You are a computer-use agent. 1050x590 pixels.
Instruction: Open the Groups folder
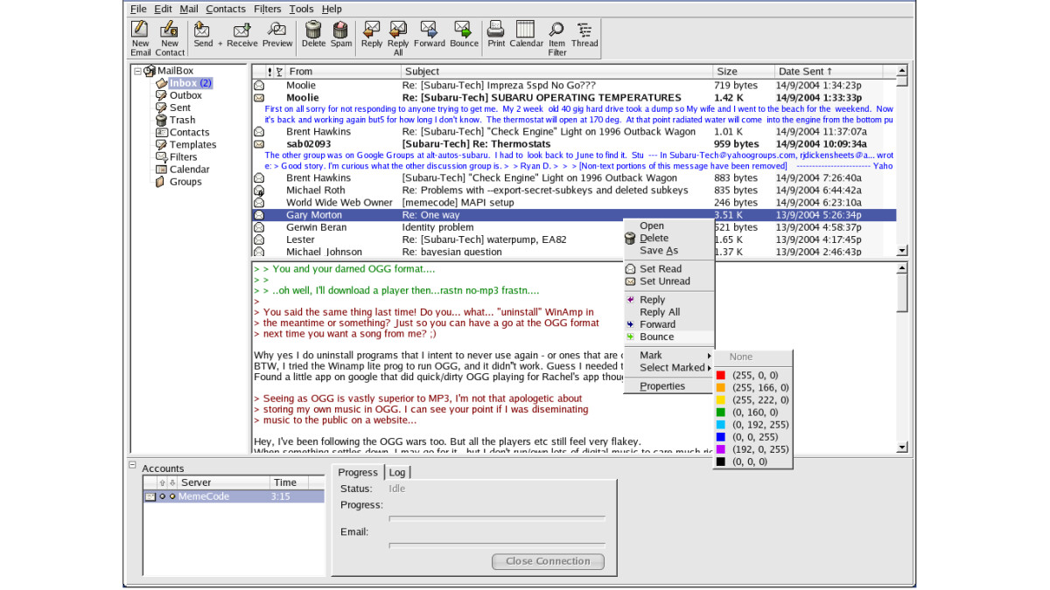185,182
